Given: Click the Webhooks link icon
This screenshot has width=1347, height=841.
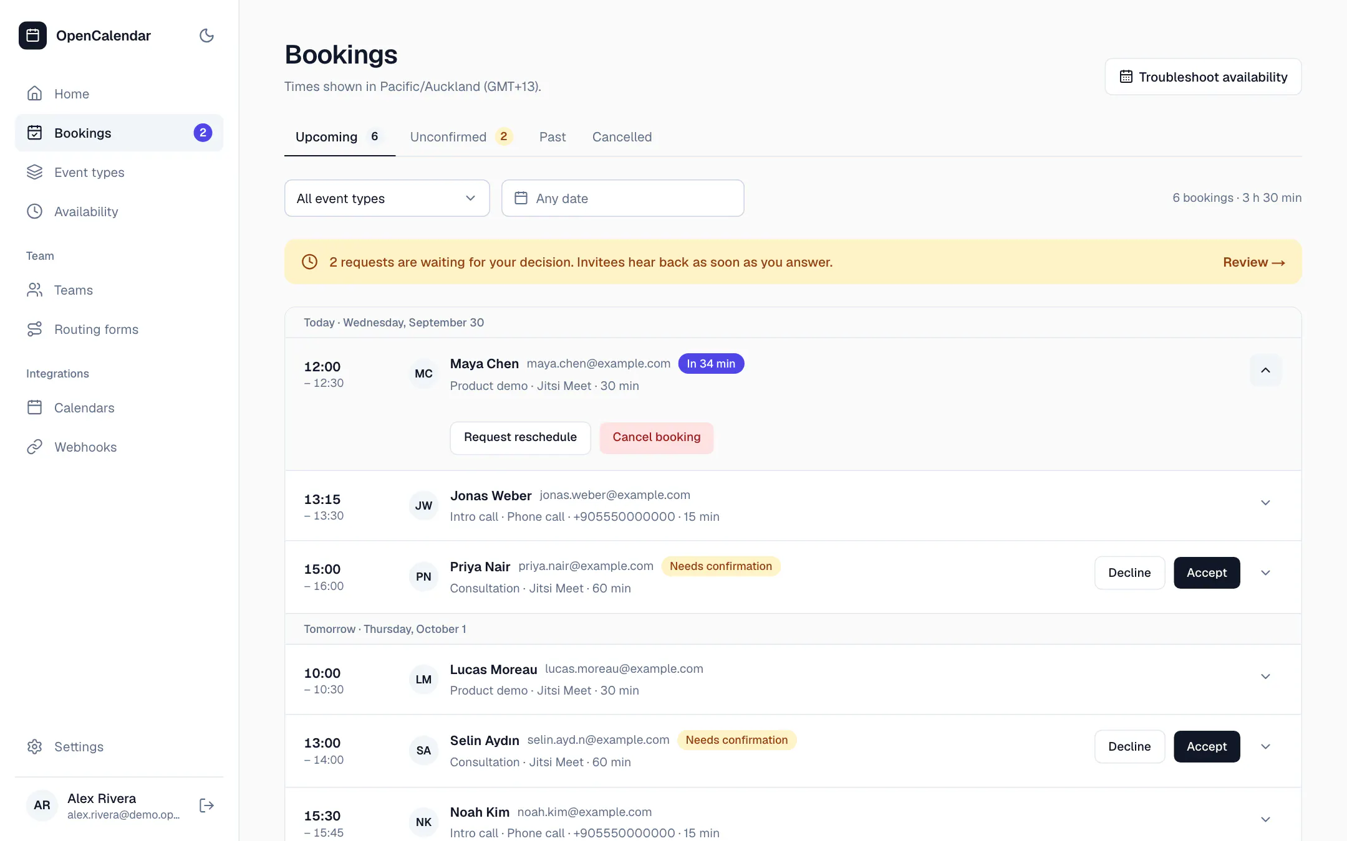Looking at the screenshot, I should coord(34,447).
